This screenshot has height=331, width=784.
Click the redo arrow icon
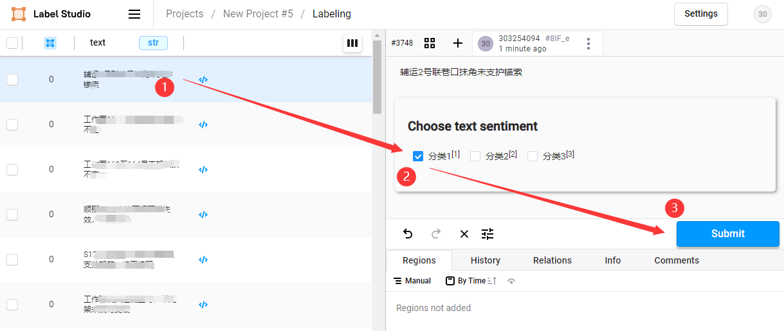[x=436, y=234]
